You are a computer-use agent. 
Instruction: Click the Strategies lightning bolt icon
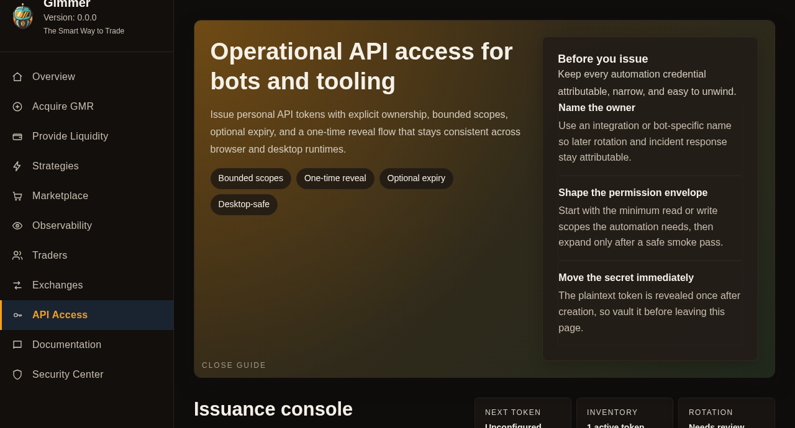17,166
